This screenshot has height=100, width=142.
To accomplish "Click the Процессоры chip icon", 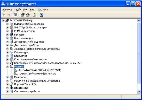I will click(x=12, y=88).
